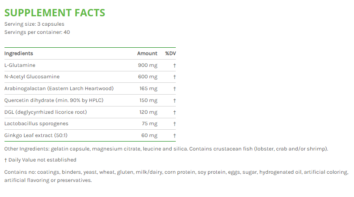354x197 pixels.
Task: Click the DGL licorice root ingredient label
Action: pyautogui.click(x=46, y=112)
